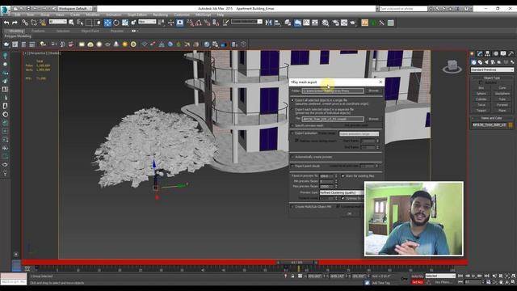Open the animation frame range dropdown

click(x=359, y=134)
